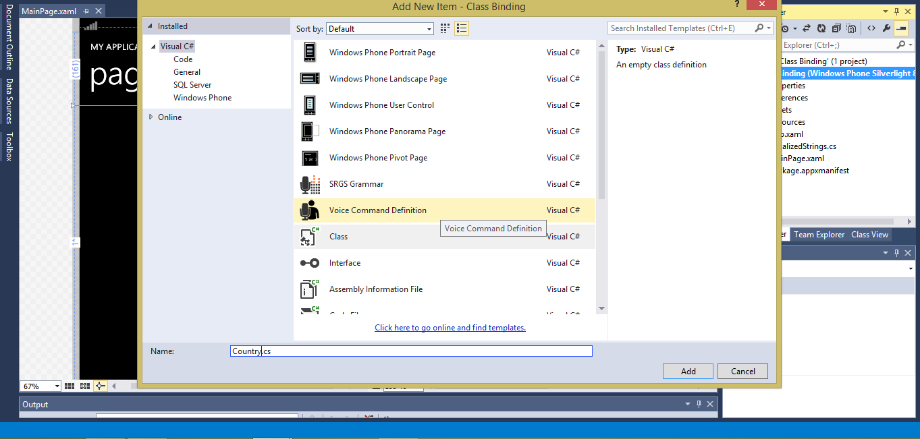Toggle auto-hide pin on Solution Explorer

click(x=897, y=12)
